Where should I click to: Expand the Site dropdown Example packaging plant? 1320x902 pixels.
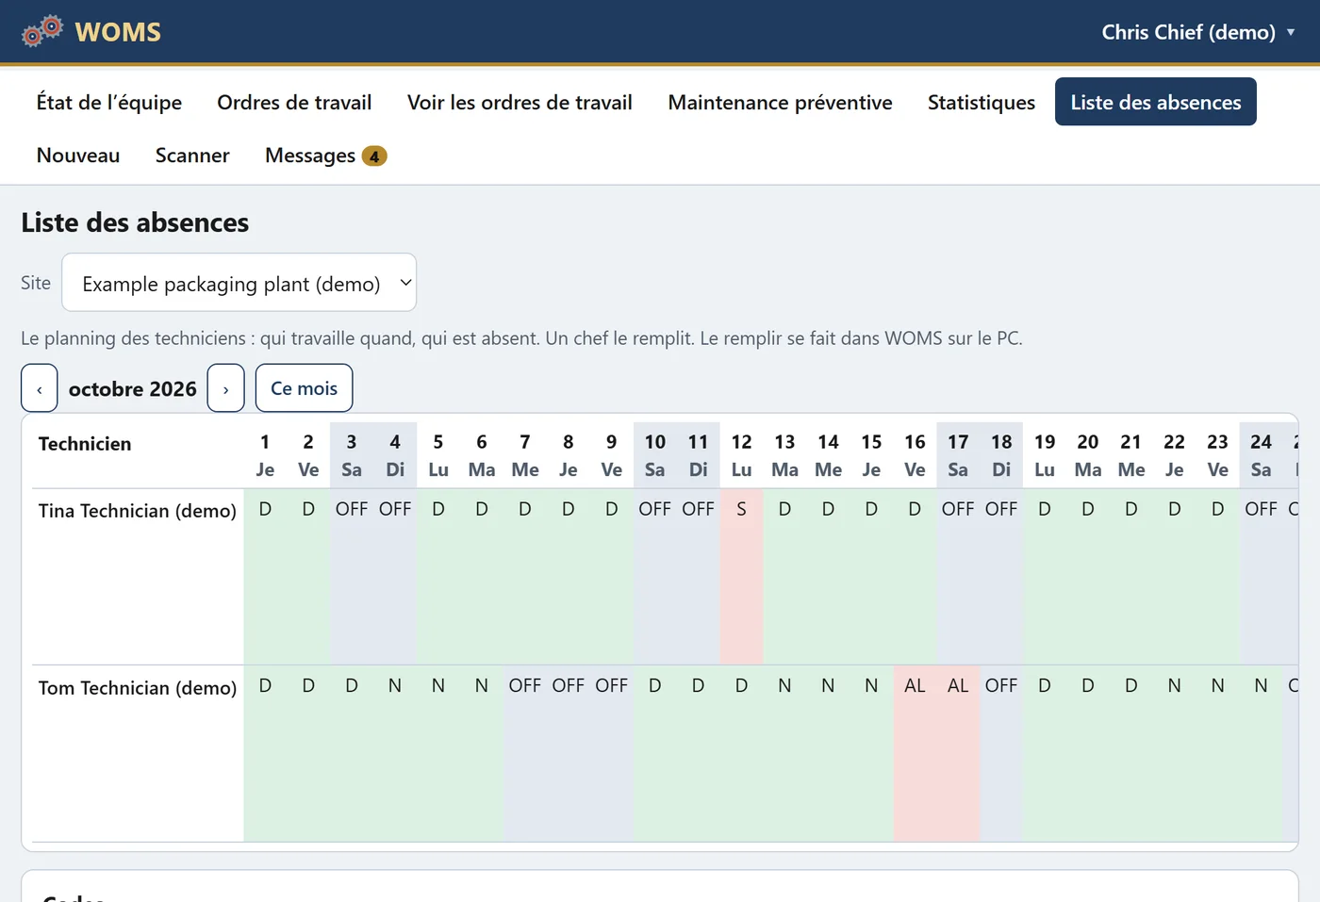click(239, 283)
